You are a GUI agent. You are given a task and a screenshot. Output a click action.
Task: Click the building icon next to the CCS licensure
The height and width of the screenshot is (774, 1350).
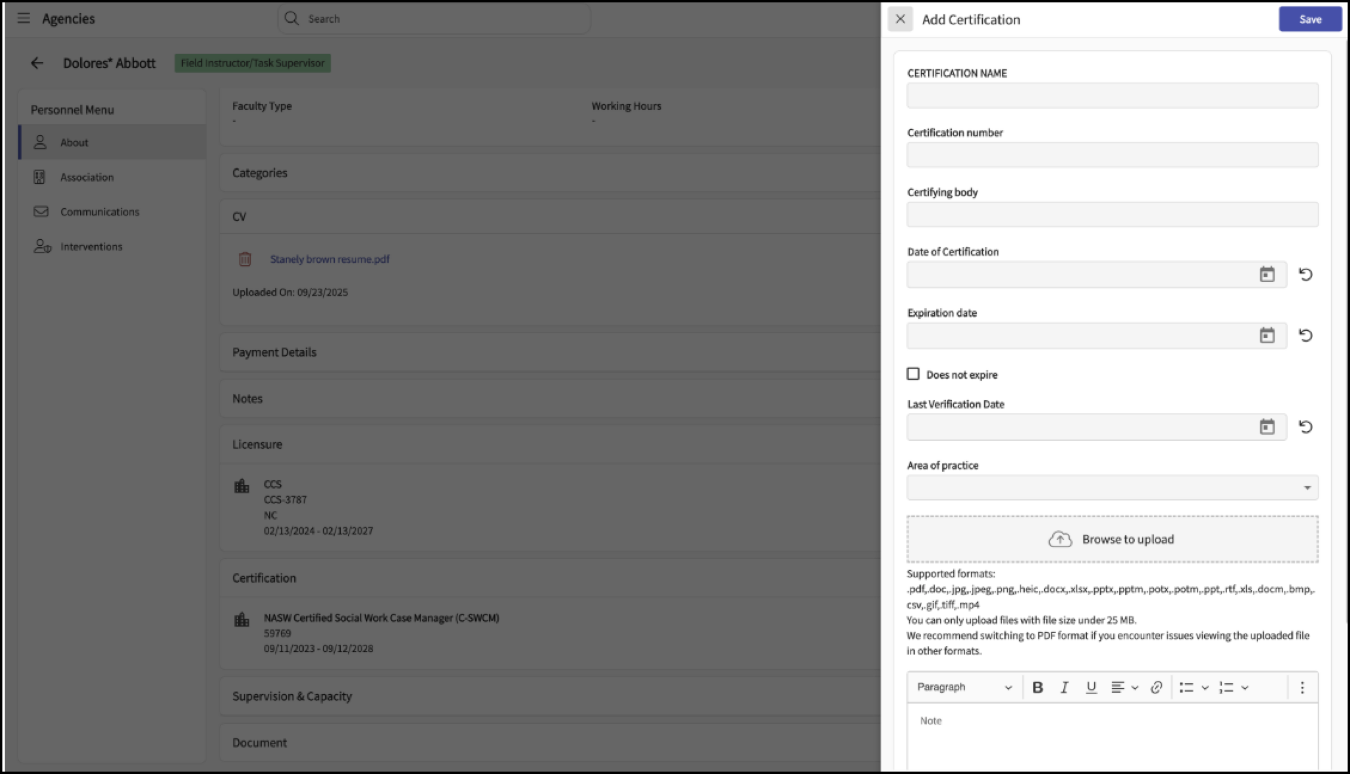click(242, 486)
